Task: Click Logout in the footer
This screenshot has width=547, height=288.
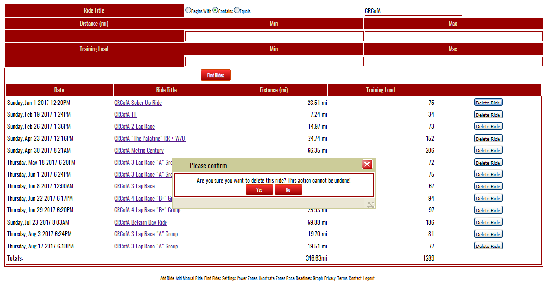Action: coord(369,279)
